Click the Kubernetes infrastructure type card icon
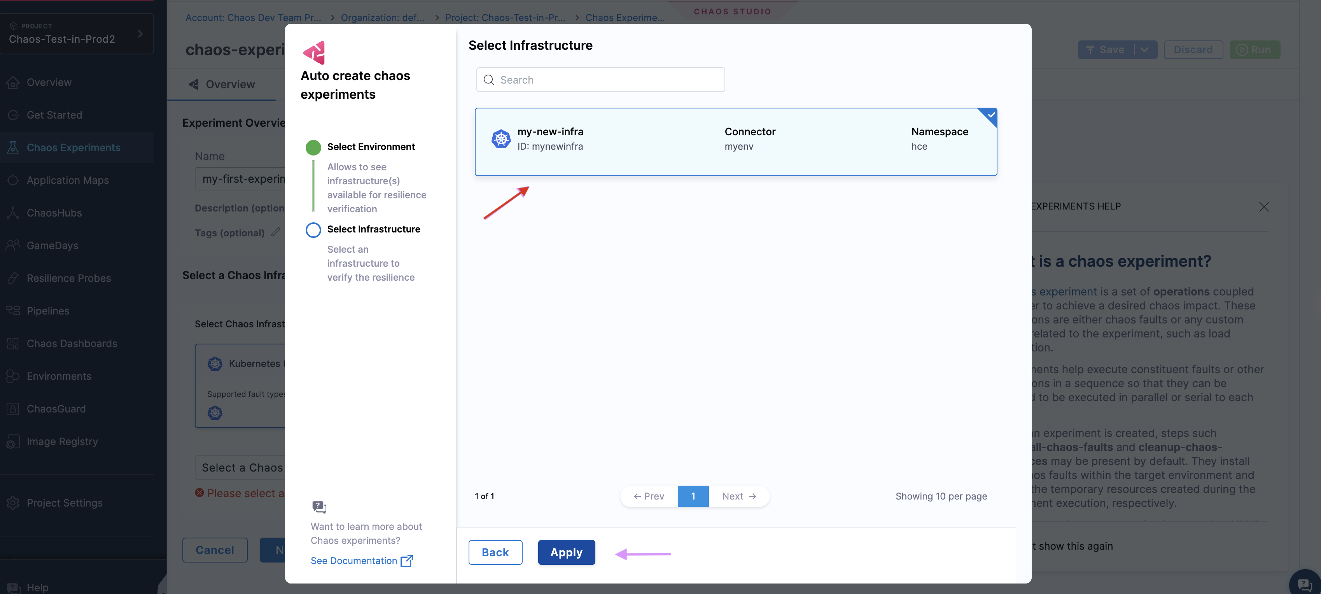1321x594 pixels. [215, 364]
